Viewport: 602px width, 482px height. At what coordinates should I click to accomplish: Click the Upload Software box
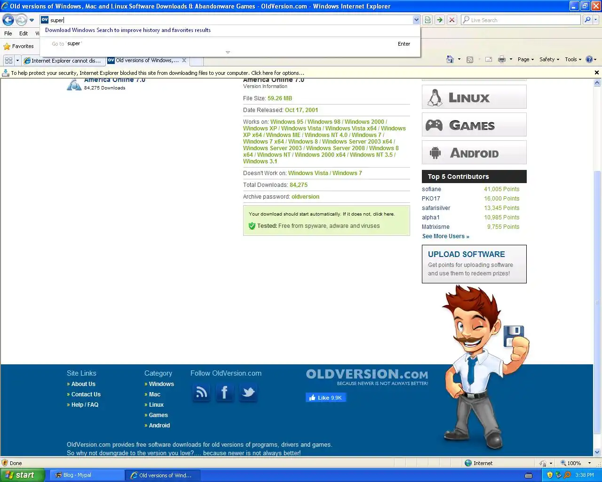pyautogui.click(x=474, y=264)
